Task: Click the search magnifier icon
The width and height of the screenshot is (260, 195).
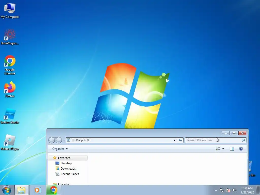Action: click(x=243, y=140)
